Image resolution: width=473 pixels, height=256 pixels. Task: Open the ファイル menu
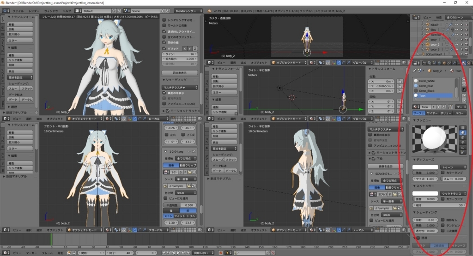[18, 11]
